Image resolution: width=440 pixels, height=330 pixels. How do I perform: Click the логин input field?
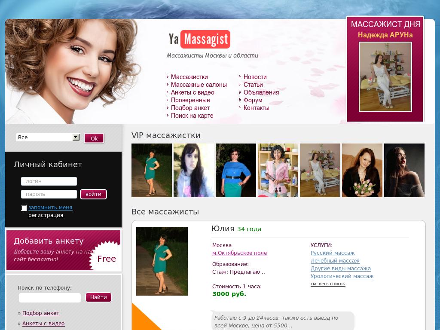coord(49,181)
